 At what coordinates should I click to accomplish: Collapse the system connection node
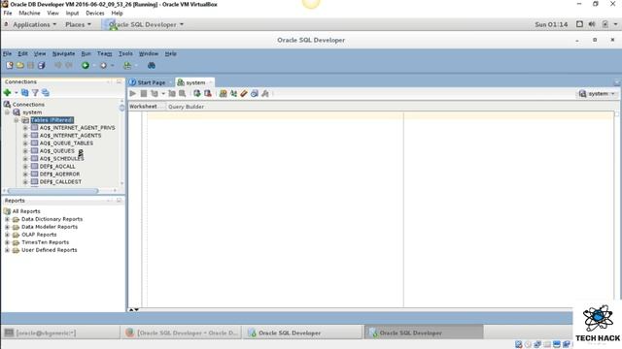7,112
